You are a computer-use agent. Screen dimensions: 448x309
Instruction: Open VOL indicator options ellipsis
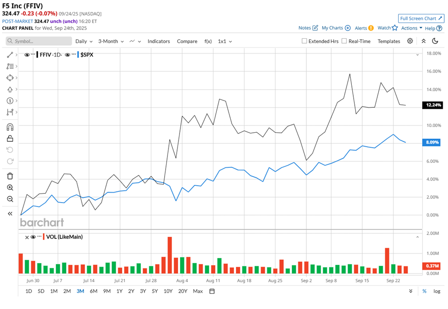(x=39, y=236)
